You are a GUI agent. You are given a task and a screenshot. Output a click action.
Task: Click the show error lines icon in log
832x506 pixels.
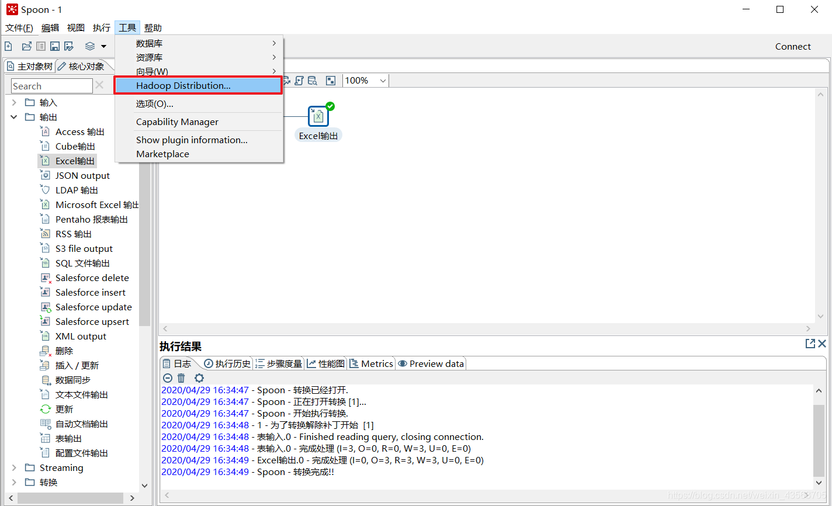tap(168, 378)
